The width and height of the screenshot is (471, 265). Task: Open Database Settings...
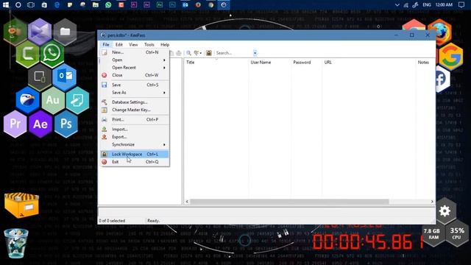click(x=135, y=102)
